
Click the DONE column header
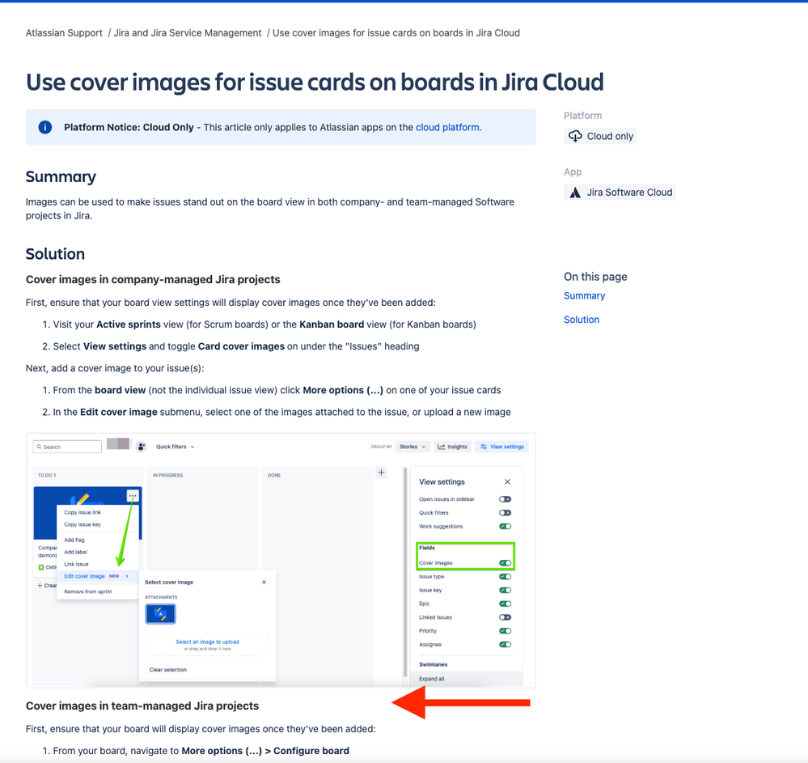pos(274,475)
